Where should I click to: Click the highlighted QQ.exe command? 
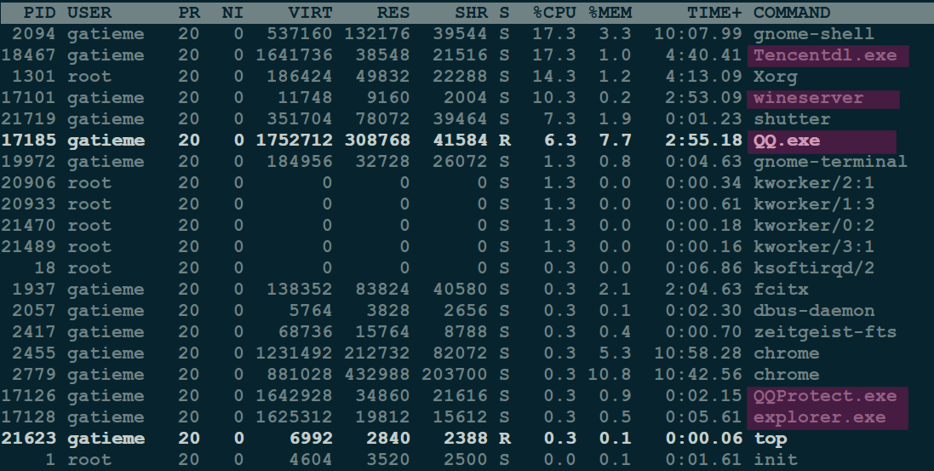point(786,141)
